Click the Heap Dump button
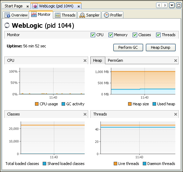Image resolution: width=183 pixels, height=172 pixels. [161, 47]
